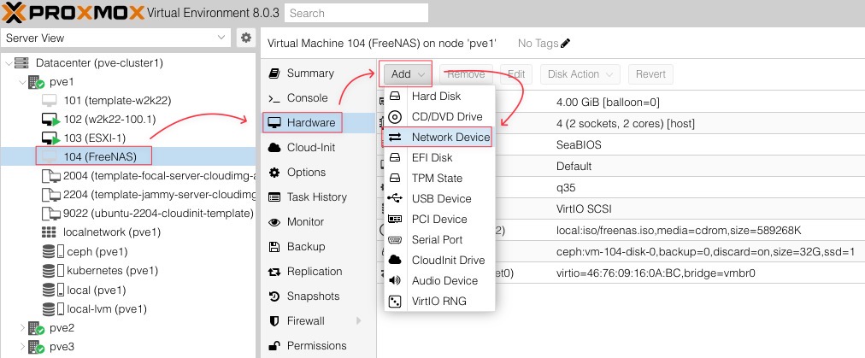Click the pve3 node icon
Screen dimensions: 865x358
click(x=37, y=347)
